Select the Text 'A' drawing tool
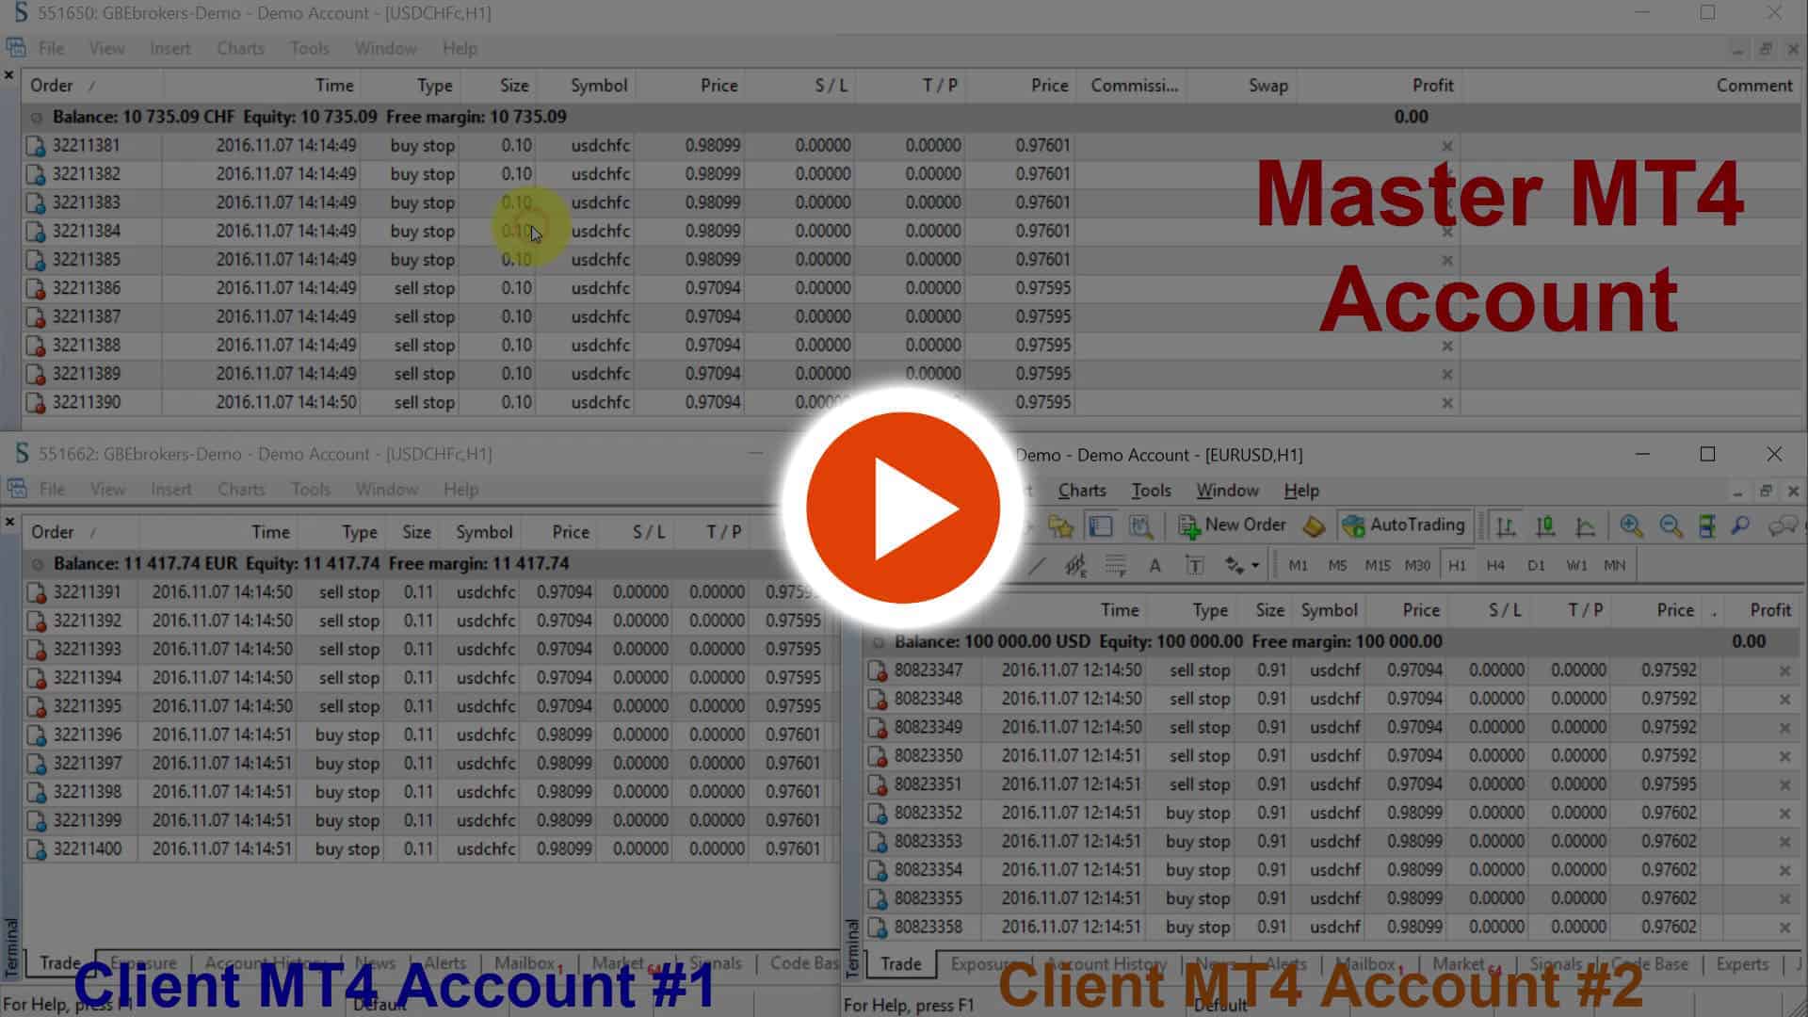This screenshot has width=1808, height=1017. tap(1154, 565)
